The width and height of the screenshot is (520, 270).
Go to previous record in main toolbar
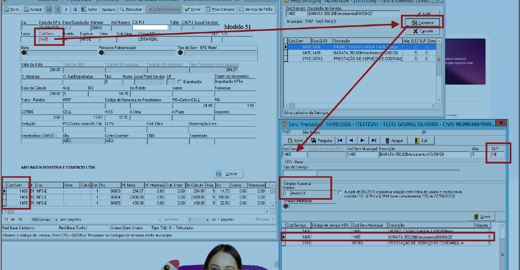tap(58, 9)
